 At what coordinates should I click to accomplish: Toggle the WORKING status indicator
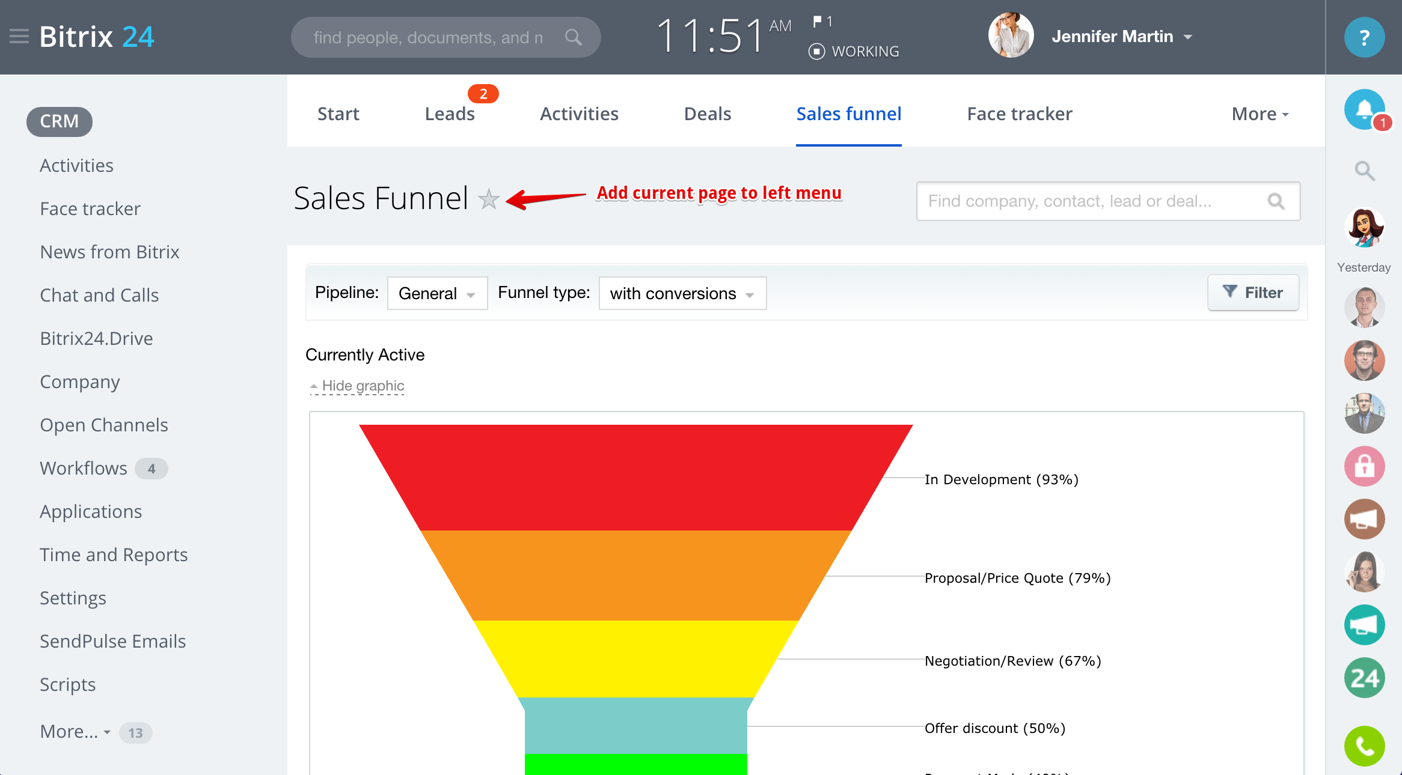854,52
